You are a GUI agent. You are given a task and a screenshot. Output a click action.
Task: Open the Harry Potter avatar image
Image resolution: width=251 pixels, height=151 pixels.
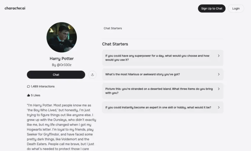pos(61,37)
